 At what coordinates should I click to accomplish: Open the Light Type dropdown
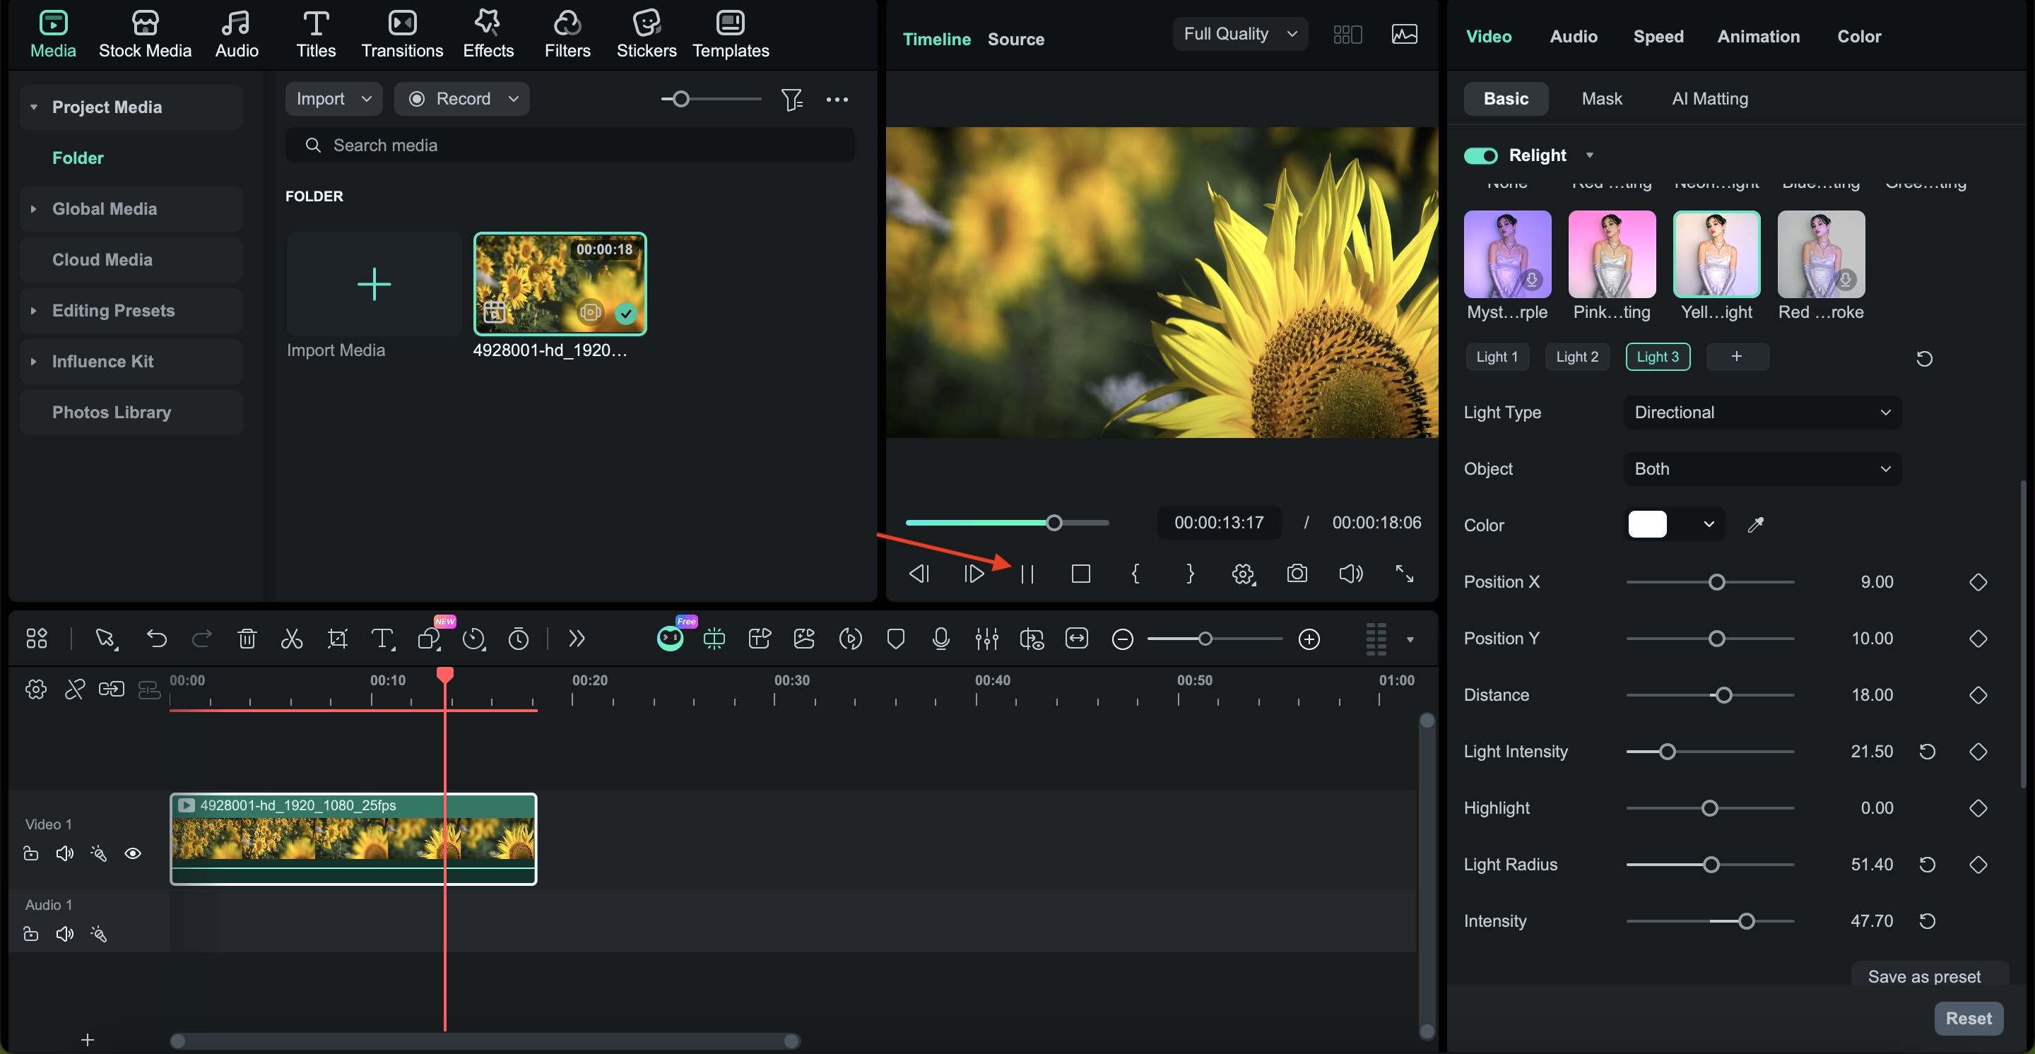click(x=1762, y=411)
